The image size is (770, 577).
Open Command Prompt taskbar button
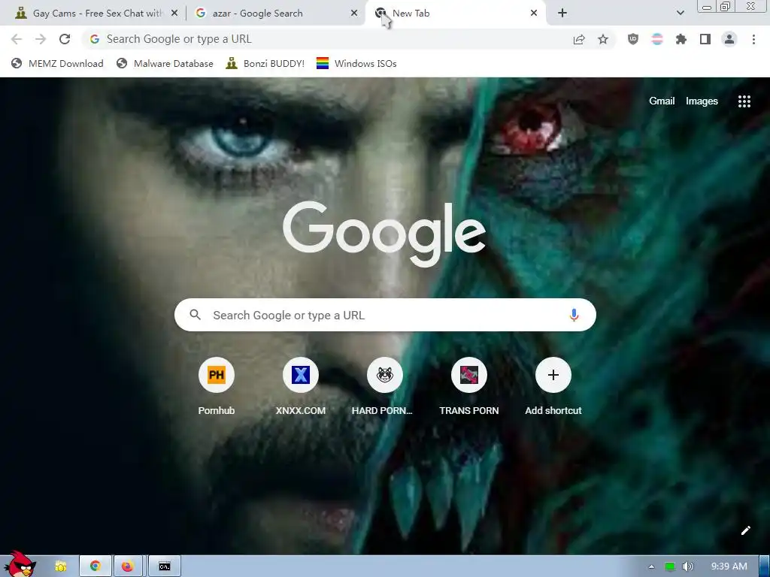click(x=165, y=566)
